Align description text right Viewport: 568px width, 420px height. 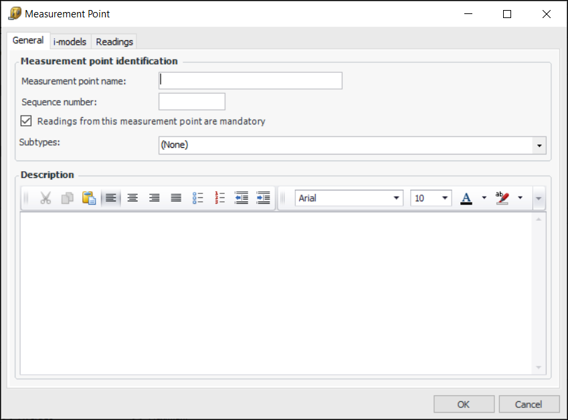[x=155, y=198]
